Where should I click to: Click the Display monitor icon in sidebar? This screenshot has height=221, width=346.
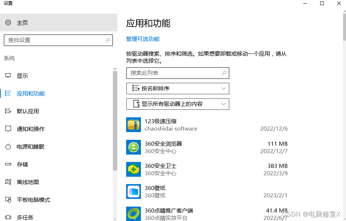click(x=8, y=76)
